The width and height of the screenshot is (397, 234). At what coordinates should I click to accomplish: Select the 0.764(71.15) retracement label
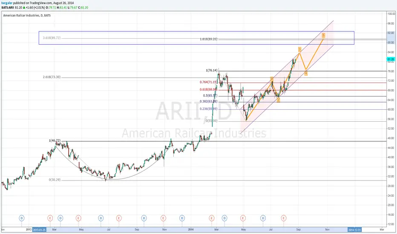tap(208, 82)
